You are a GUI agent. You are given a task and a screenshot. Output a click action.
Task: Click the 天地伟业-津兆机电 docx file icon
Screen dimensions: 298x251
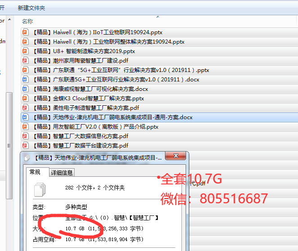(25, 117)
